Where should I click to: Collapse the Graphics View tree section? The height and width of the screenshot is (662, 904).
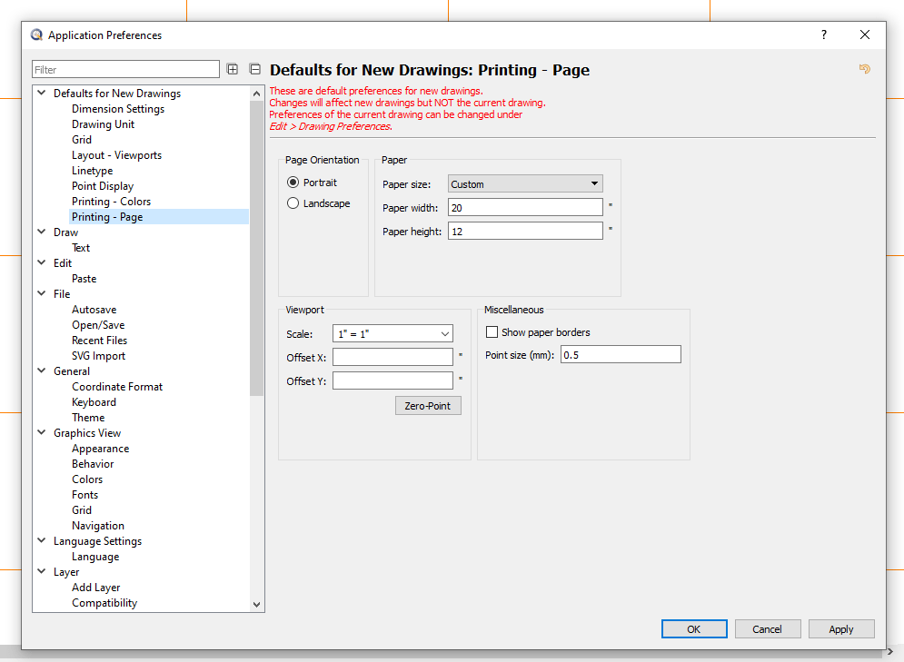(41, 433)
